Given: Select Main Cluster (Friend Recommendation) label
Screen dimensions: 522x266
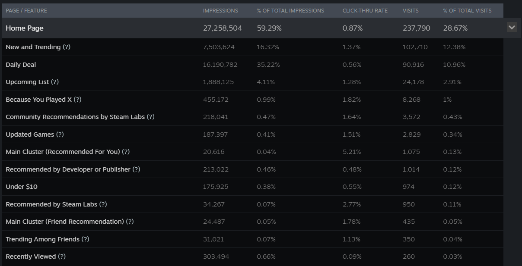Looking at the screenshot, I should click(65, 222).
